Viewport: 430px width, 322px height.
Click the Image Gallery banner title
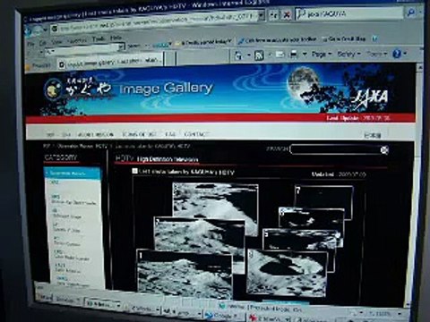pos(166,89)
